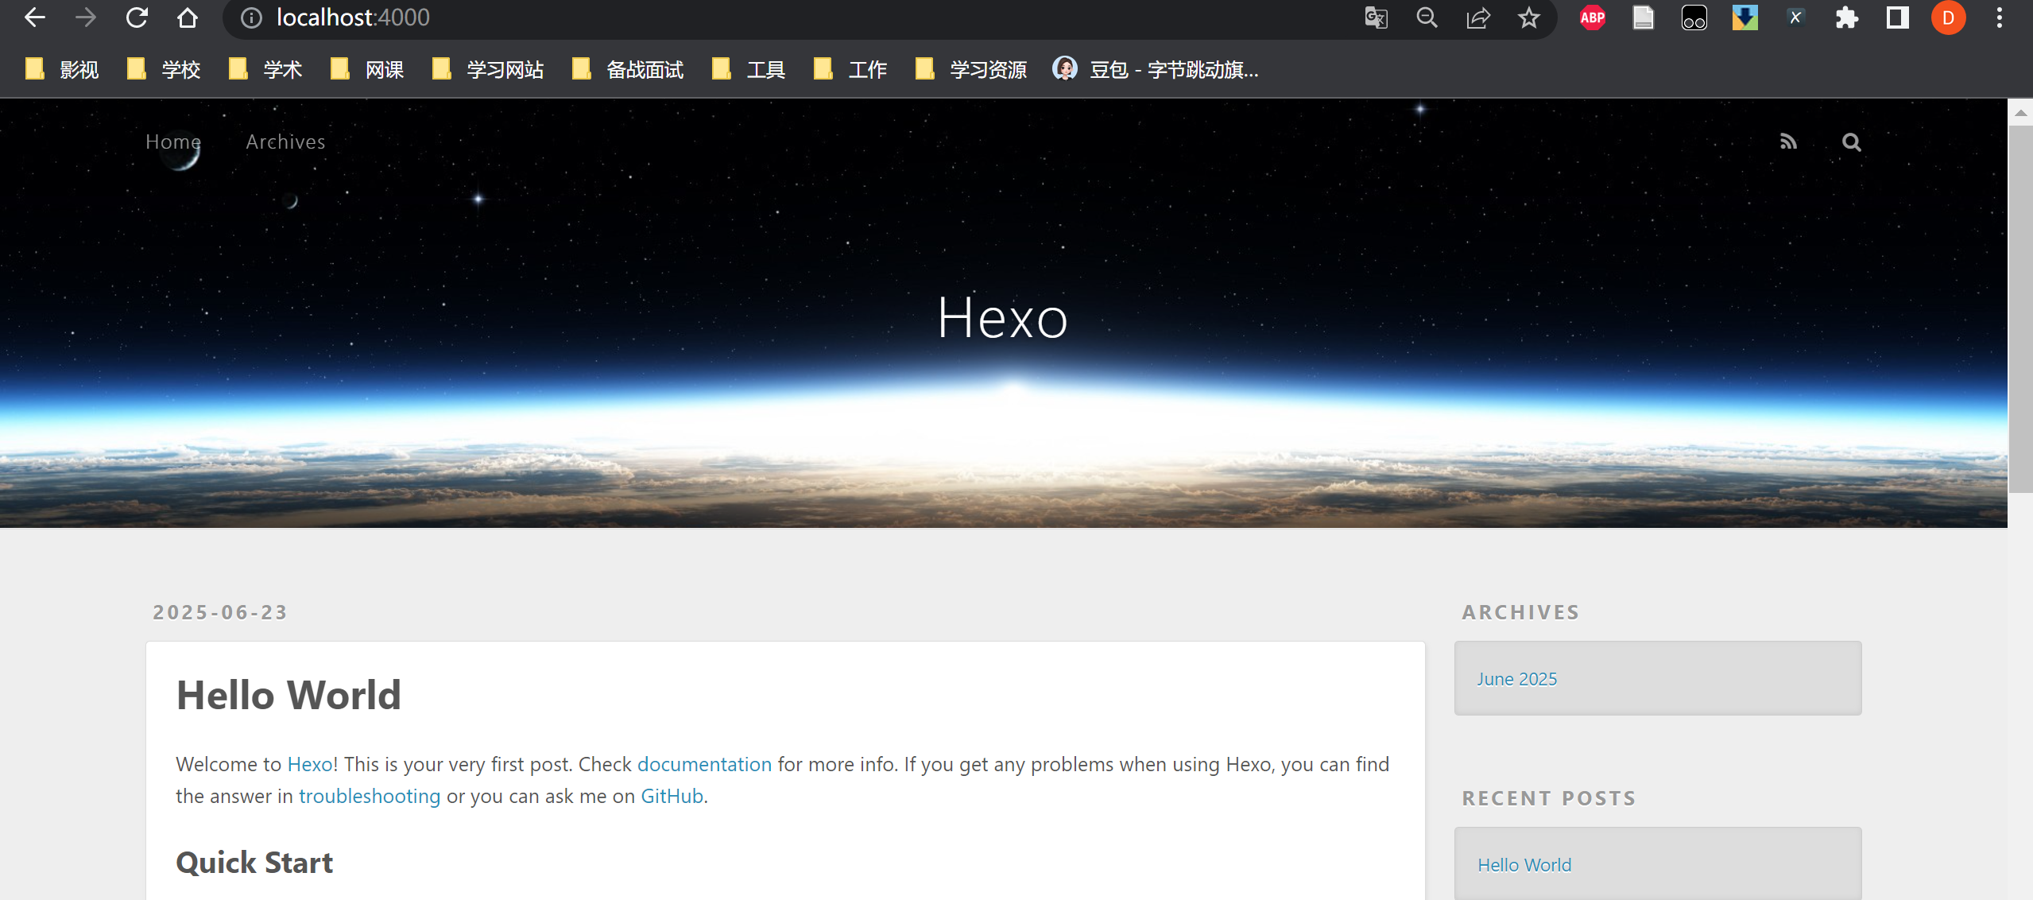2033x900 pixels.
Task: Open Hello World under Recent Posts
Action: [1524, 865]
